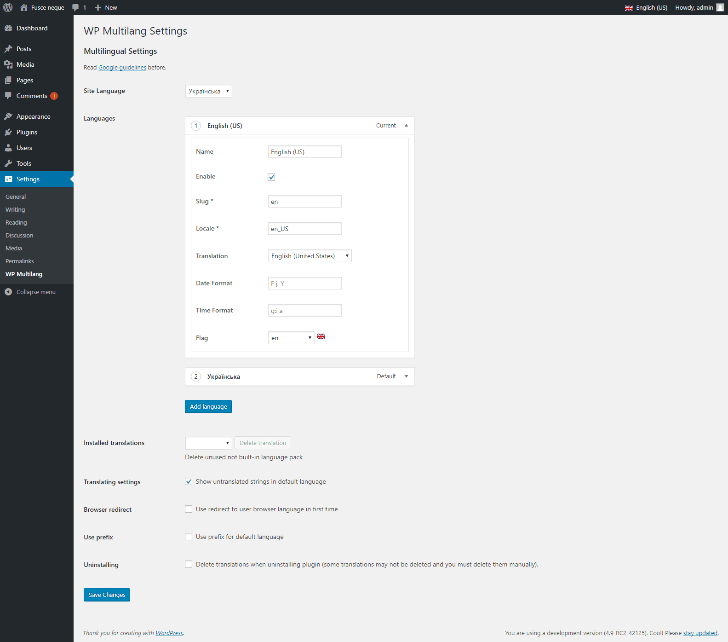The image size is (728, 642).
Task: Click the Add language button
Action: coord(208,406)
